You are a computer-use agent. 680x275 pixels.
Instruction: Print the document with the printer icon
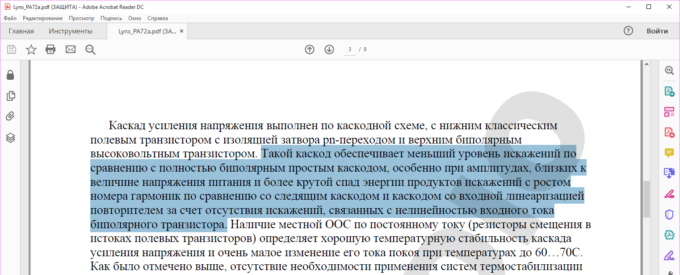(50, 49)
